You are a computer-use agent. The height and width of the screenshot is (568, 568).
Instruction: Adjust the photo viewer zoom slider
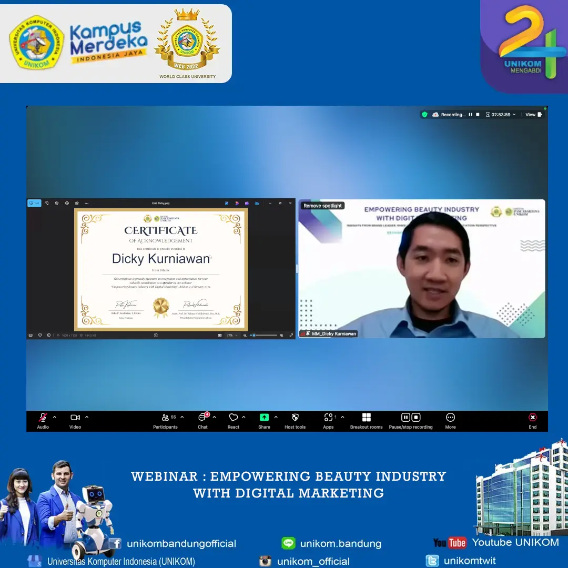[x=254, y=335]
